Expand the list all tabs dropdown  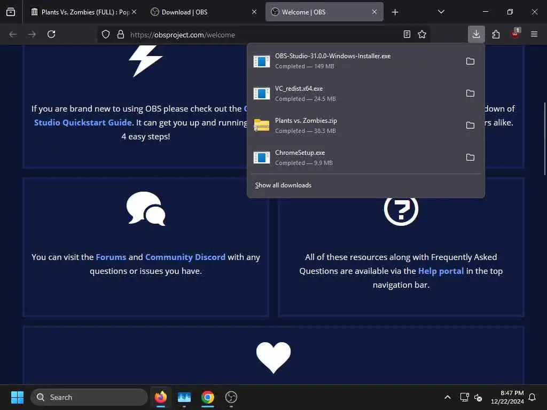point(441,12)
